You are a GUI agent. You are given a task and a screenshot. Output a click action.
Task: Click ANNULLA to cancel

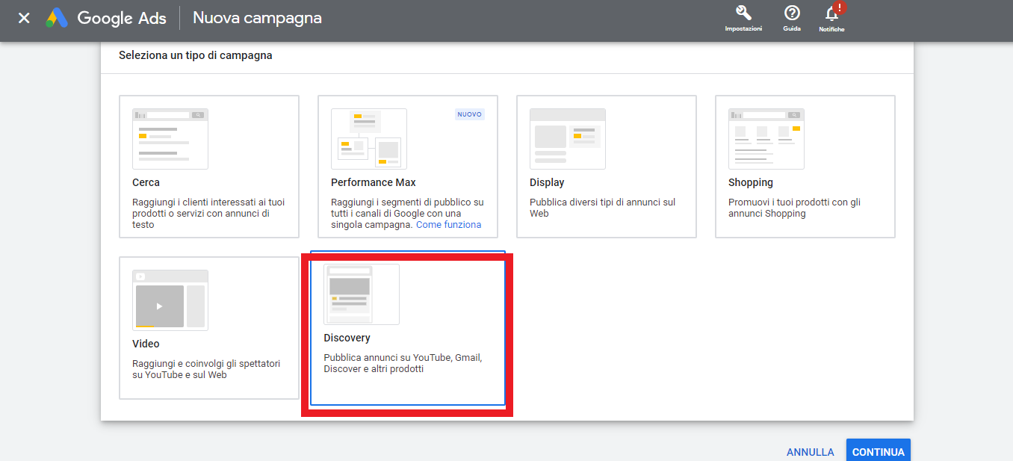point(810,452)
